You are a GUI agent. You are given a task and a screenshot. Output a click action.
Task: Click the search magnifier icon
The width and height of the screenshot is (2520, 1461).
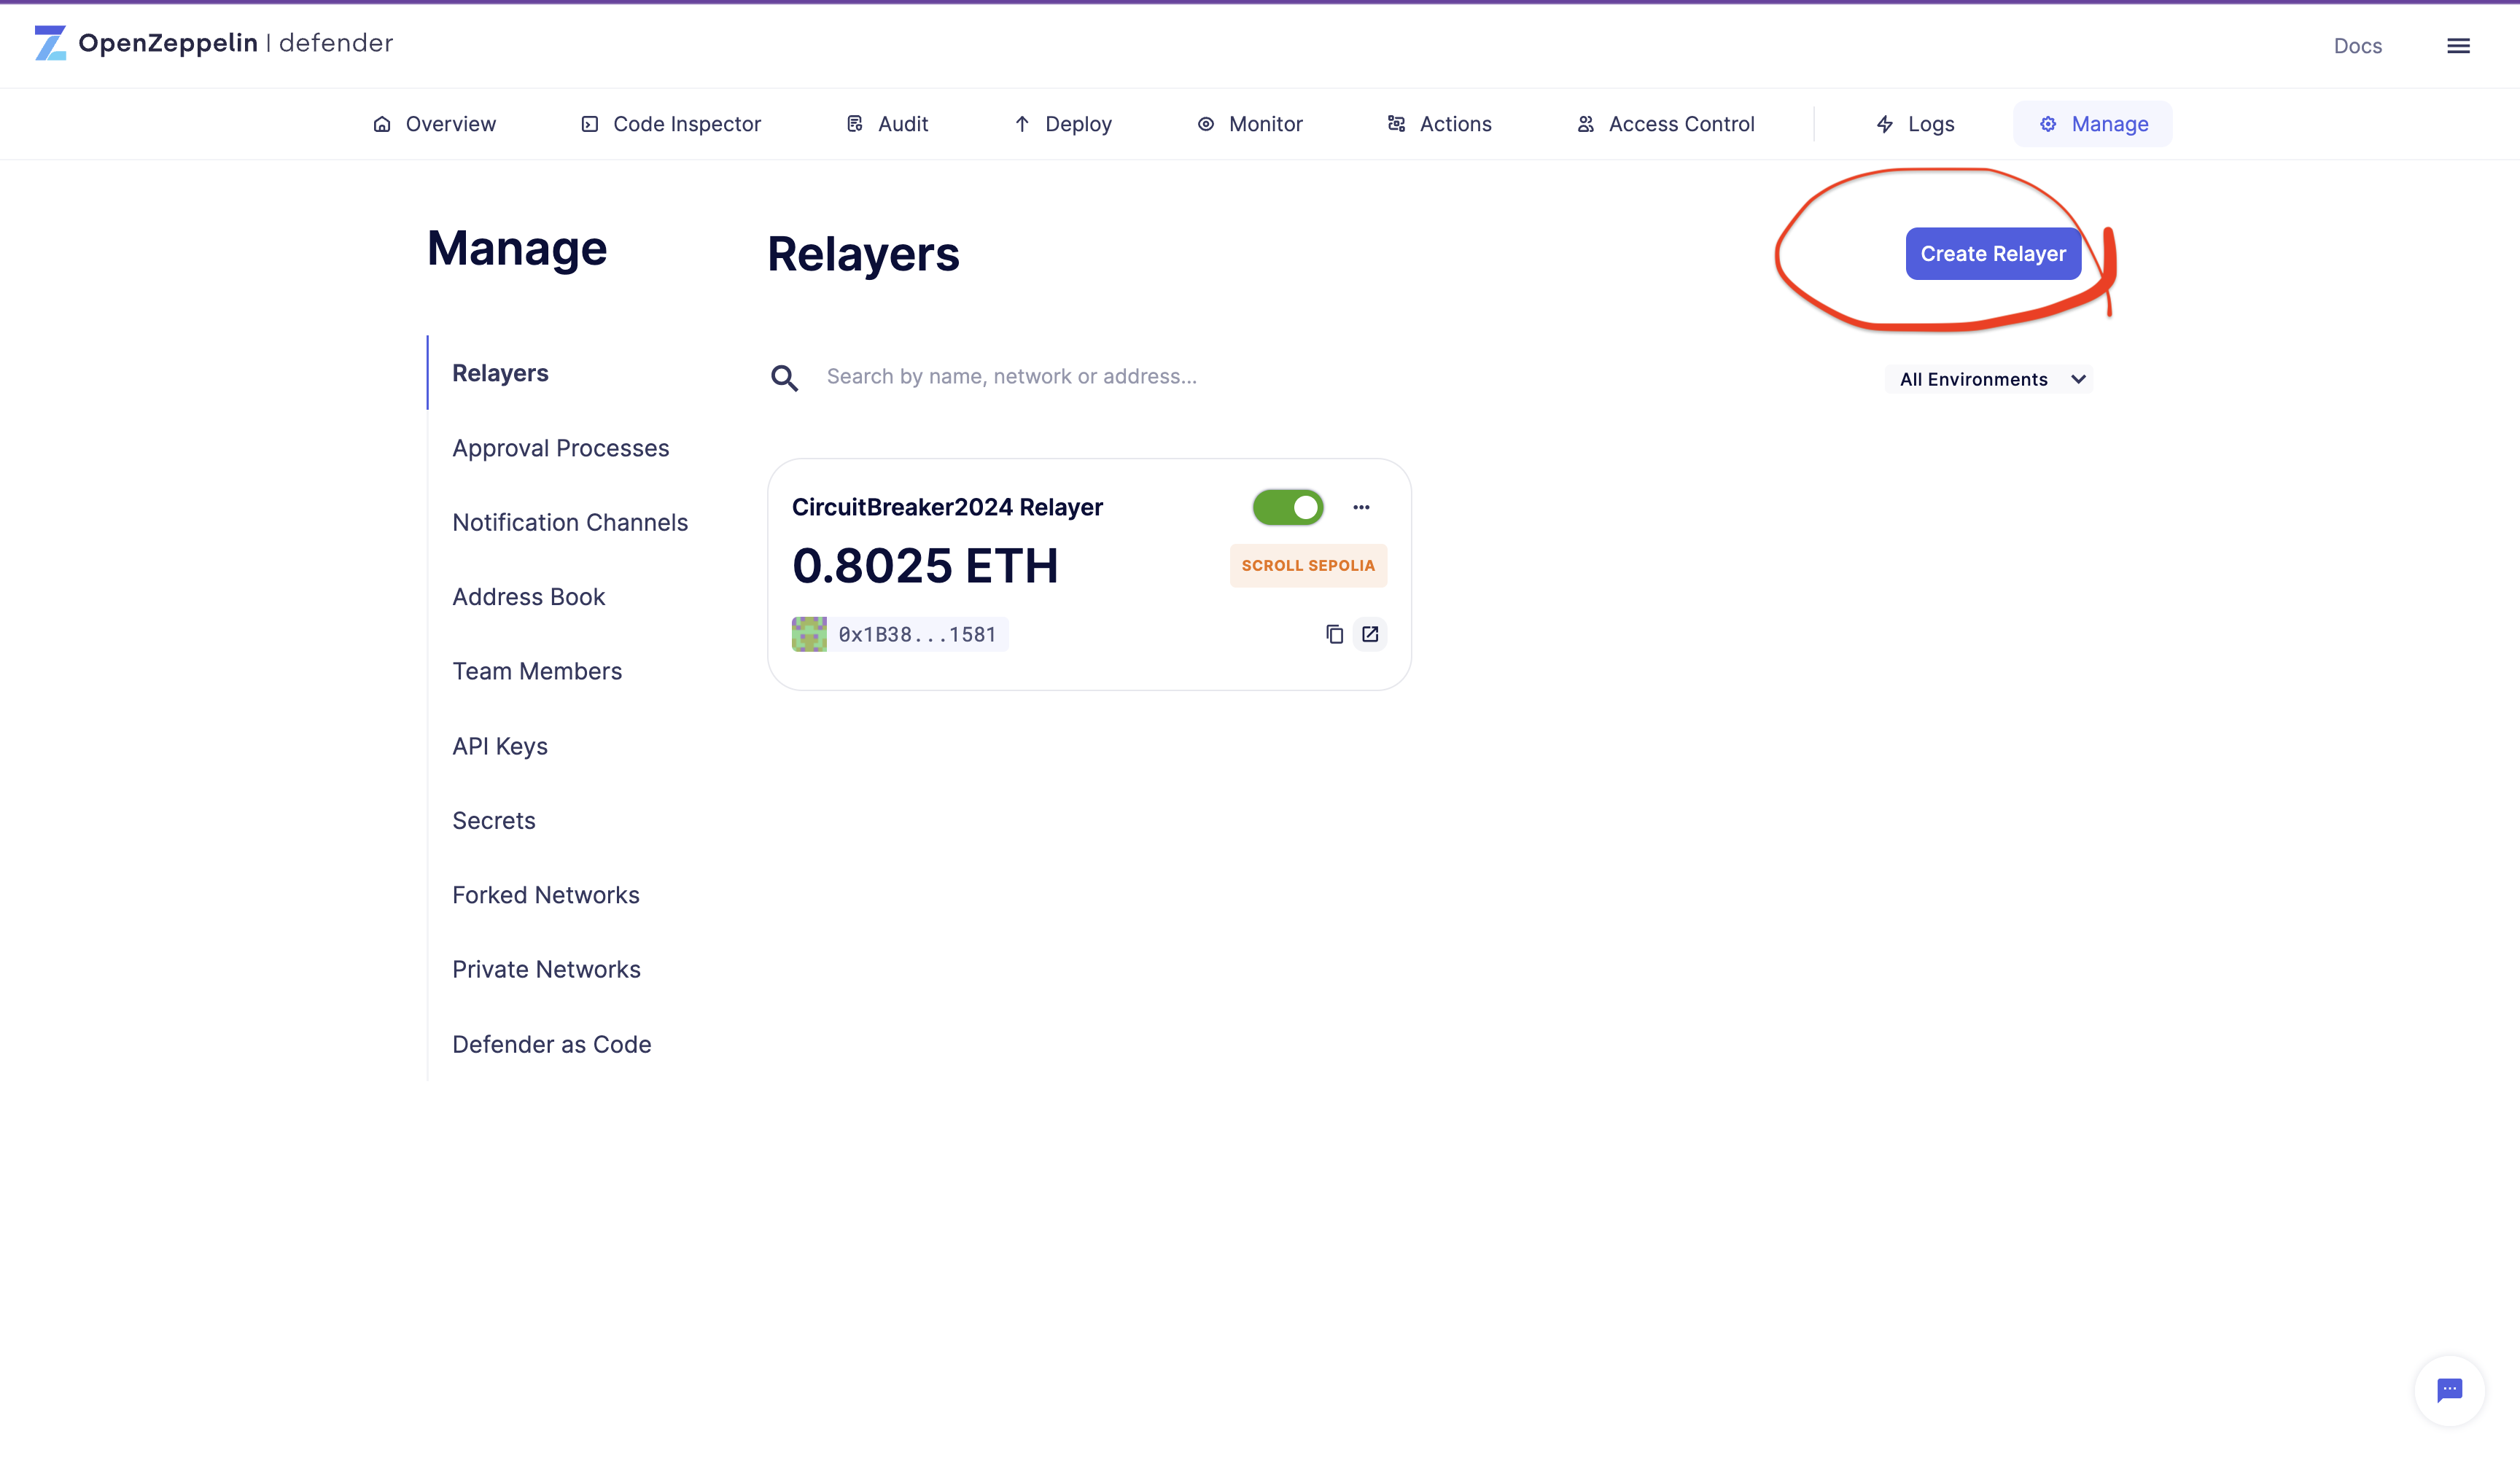[x=784, y=378]
